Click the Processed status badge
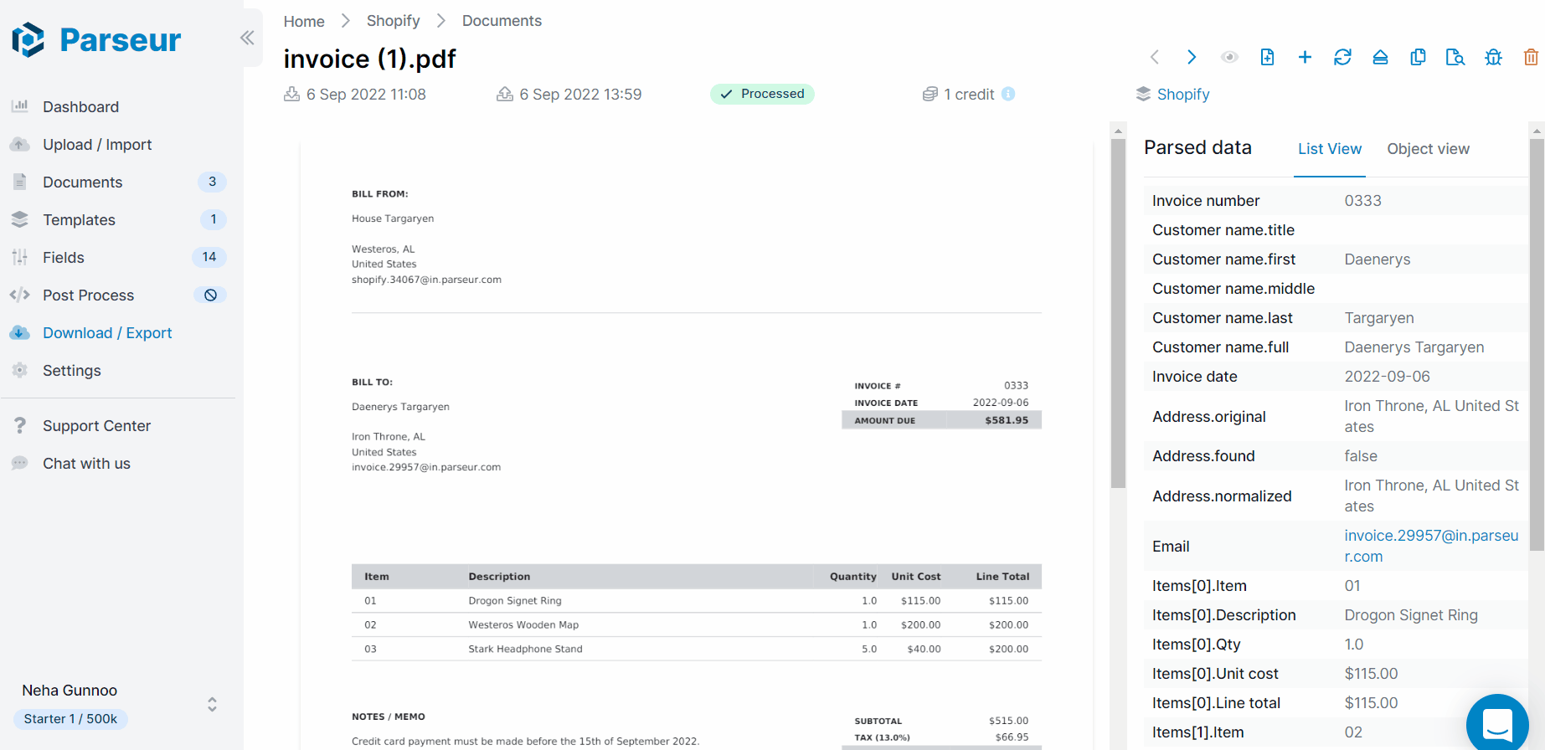Screen dimensions: 1545x750 pyautogui.click(x=762, y=94)
